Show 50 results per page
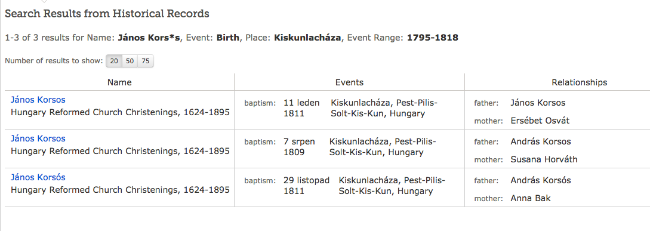The image size is (650, 231). 130,61
